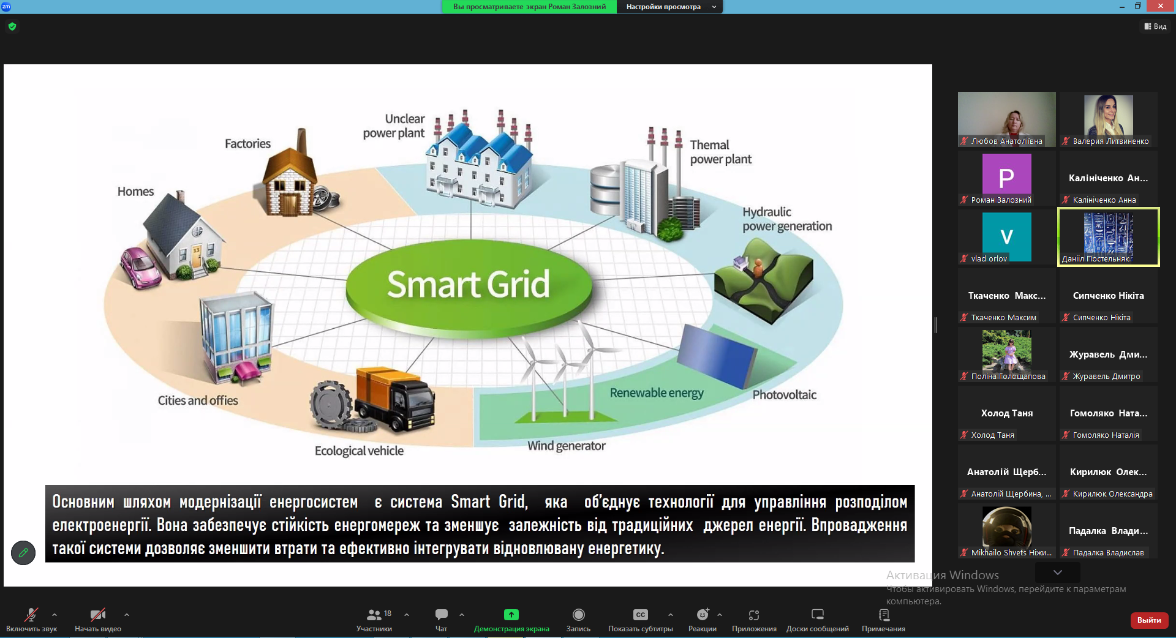Open Доски сообщений whiteboards
This screenshot has width=1176, height=638.
pyautogui.click(x=818, y=620)
